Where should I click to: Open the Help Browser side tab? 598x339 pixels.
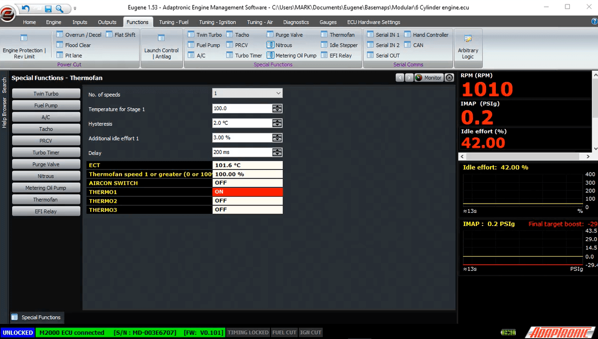pos(4,113)
